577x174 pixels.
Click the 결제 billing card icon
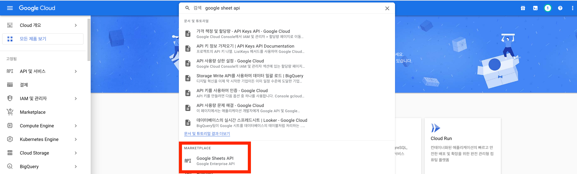point(10,85)
